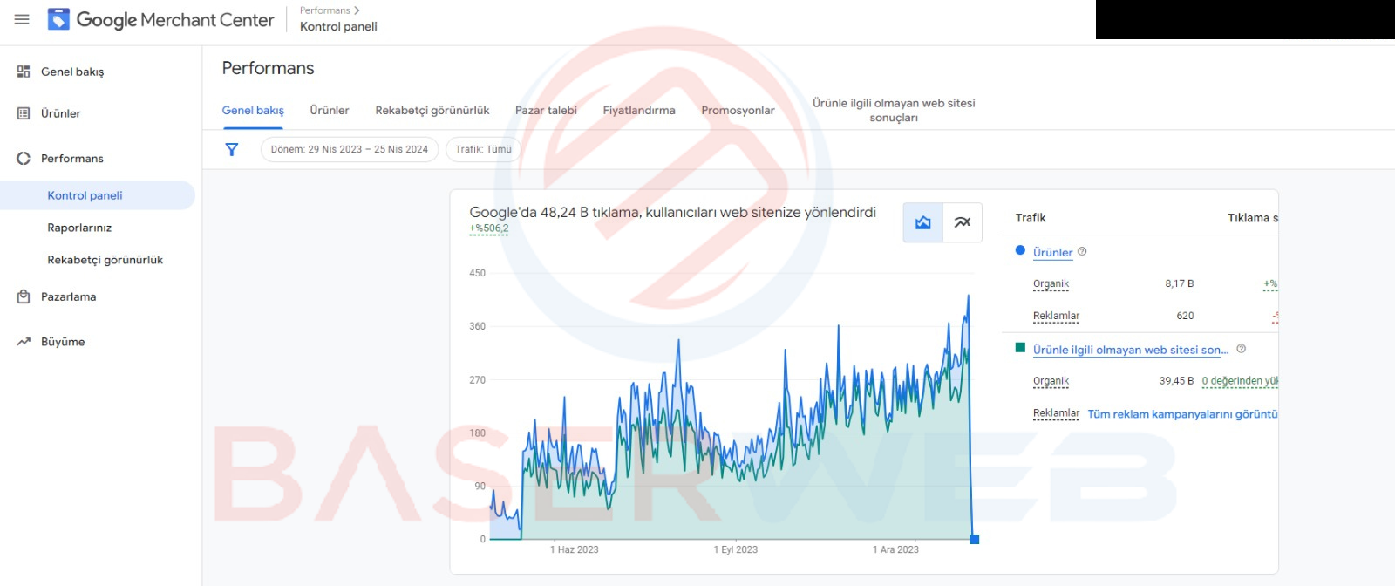Open the Trafik: Tümü filter chip
This screenshot has width=1395, height=586.
point(483,149)
